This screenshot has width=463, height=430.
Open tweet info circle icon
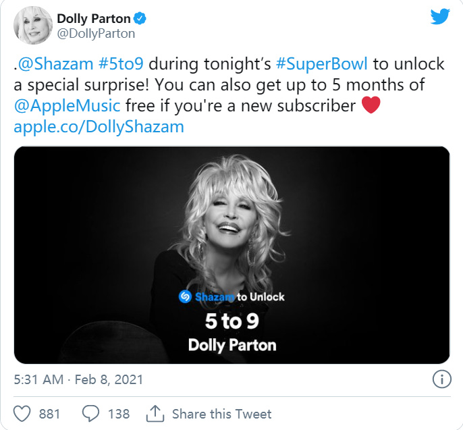pos(441,379)
